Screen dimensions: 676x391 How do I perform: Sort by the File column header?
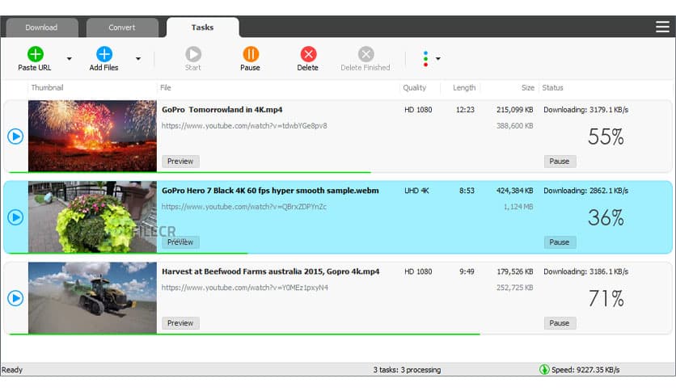pyautogui.click(x=166, y=88)
